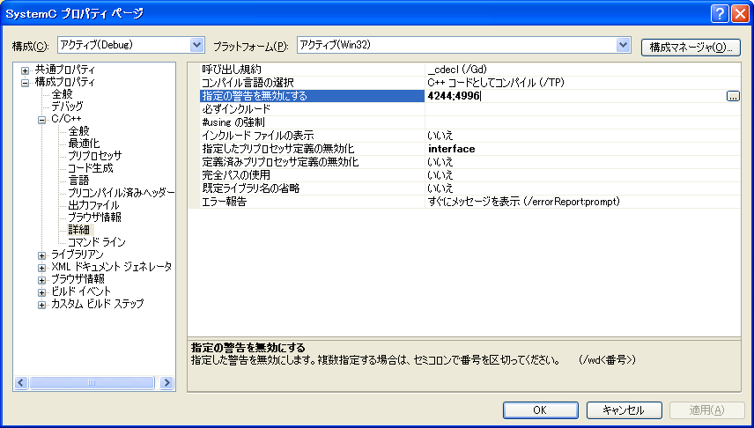Select 全般 directly under 構成プロパティ
754x428 pixels.
click(x=62, y=94)
